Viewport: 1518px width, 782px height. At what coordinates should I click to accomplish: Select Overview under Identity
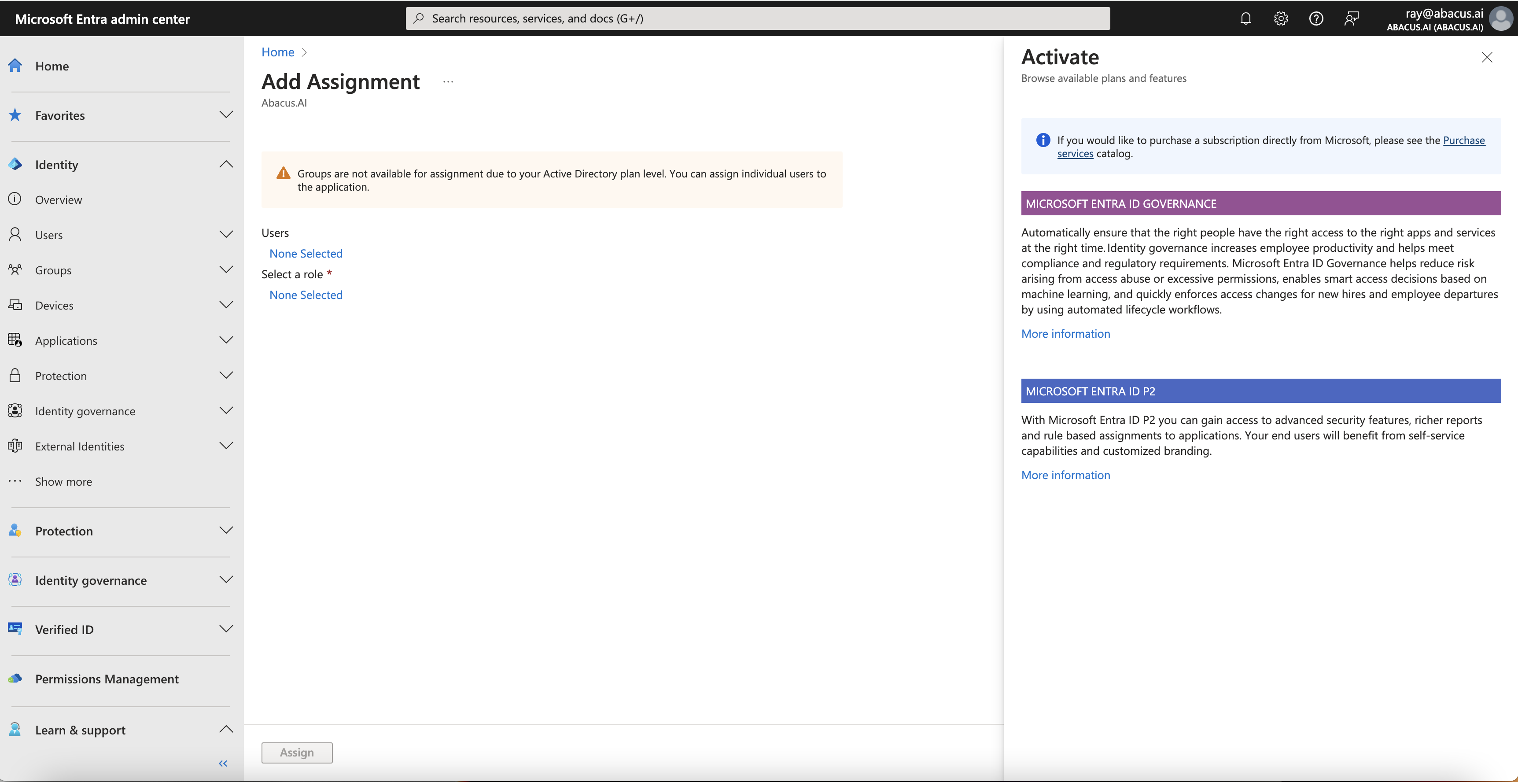click(x=59, y=199)
